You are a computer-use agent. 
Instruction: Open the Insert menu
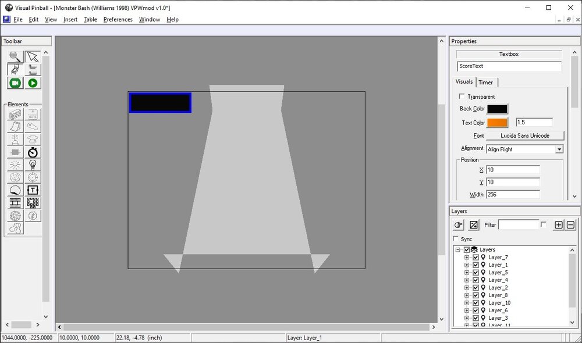click(70, 19)
